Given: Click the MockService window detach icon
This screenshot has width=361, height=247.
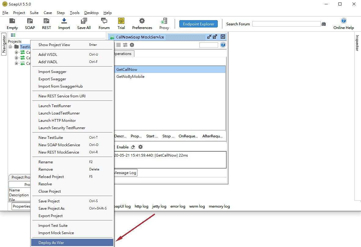Looking at the screenshot, I should point(209,37).
